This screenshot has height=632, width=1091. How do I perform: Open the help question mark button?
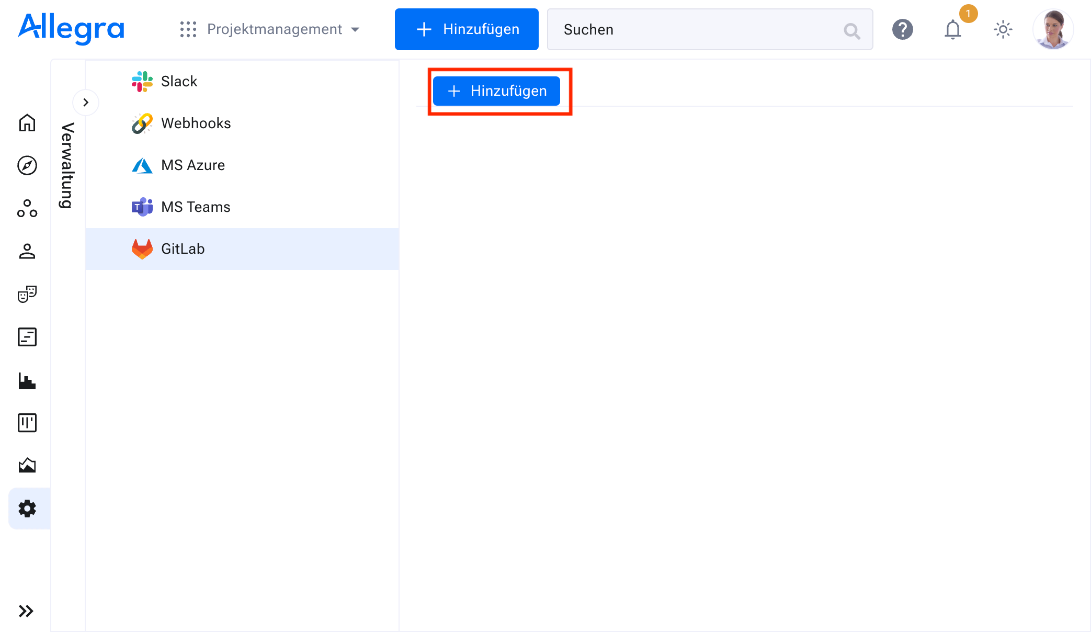(903, 29)
